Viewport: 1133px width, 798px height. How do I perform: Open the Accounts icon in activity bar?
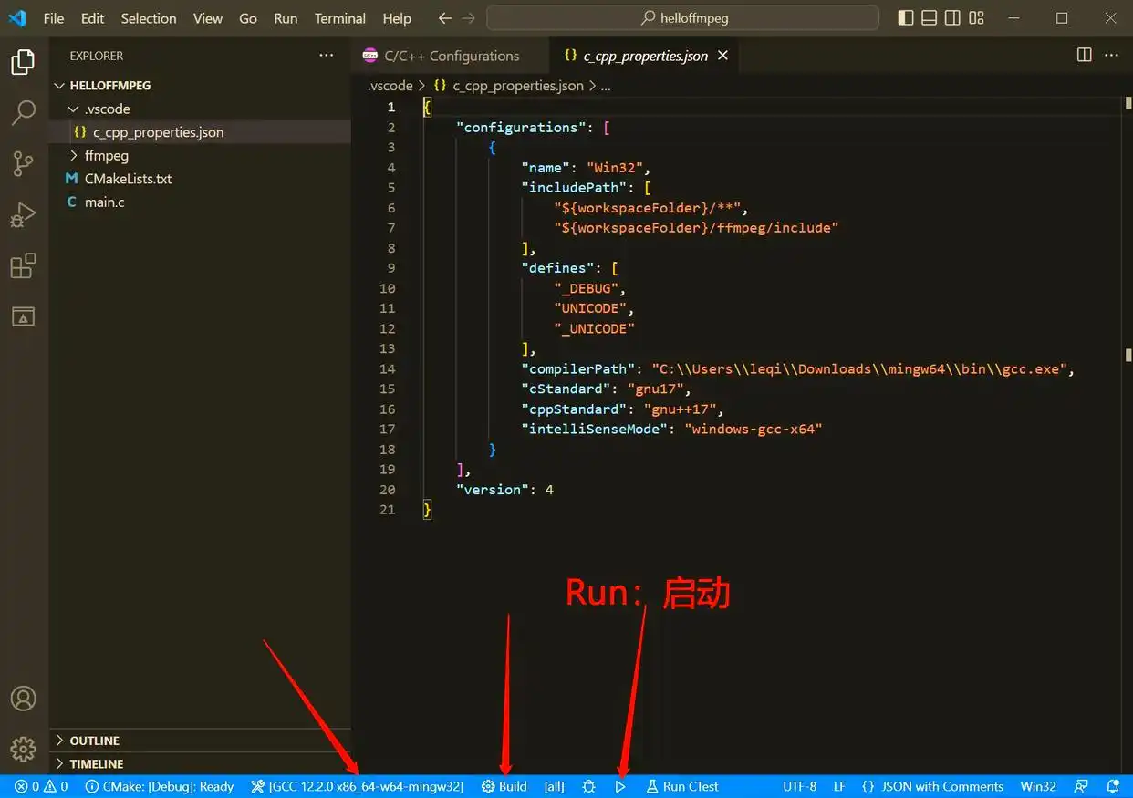click(23, 699)
